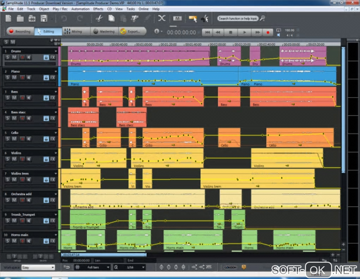This screenshot has height=279, width=360.
Task: Click the Search function or help field
Action: pos(238,18)
